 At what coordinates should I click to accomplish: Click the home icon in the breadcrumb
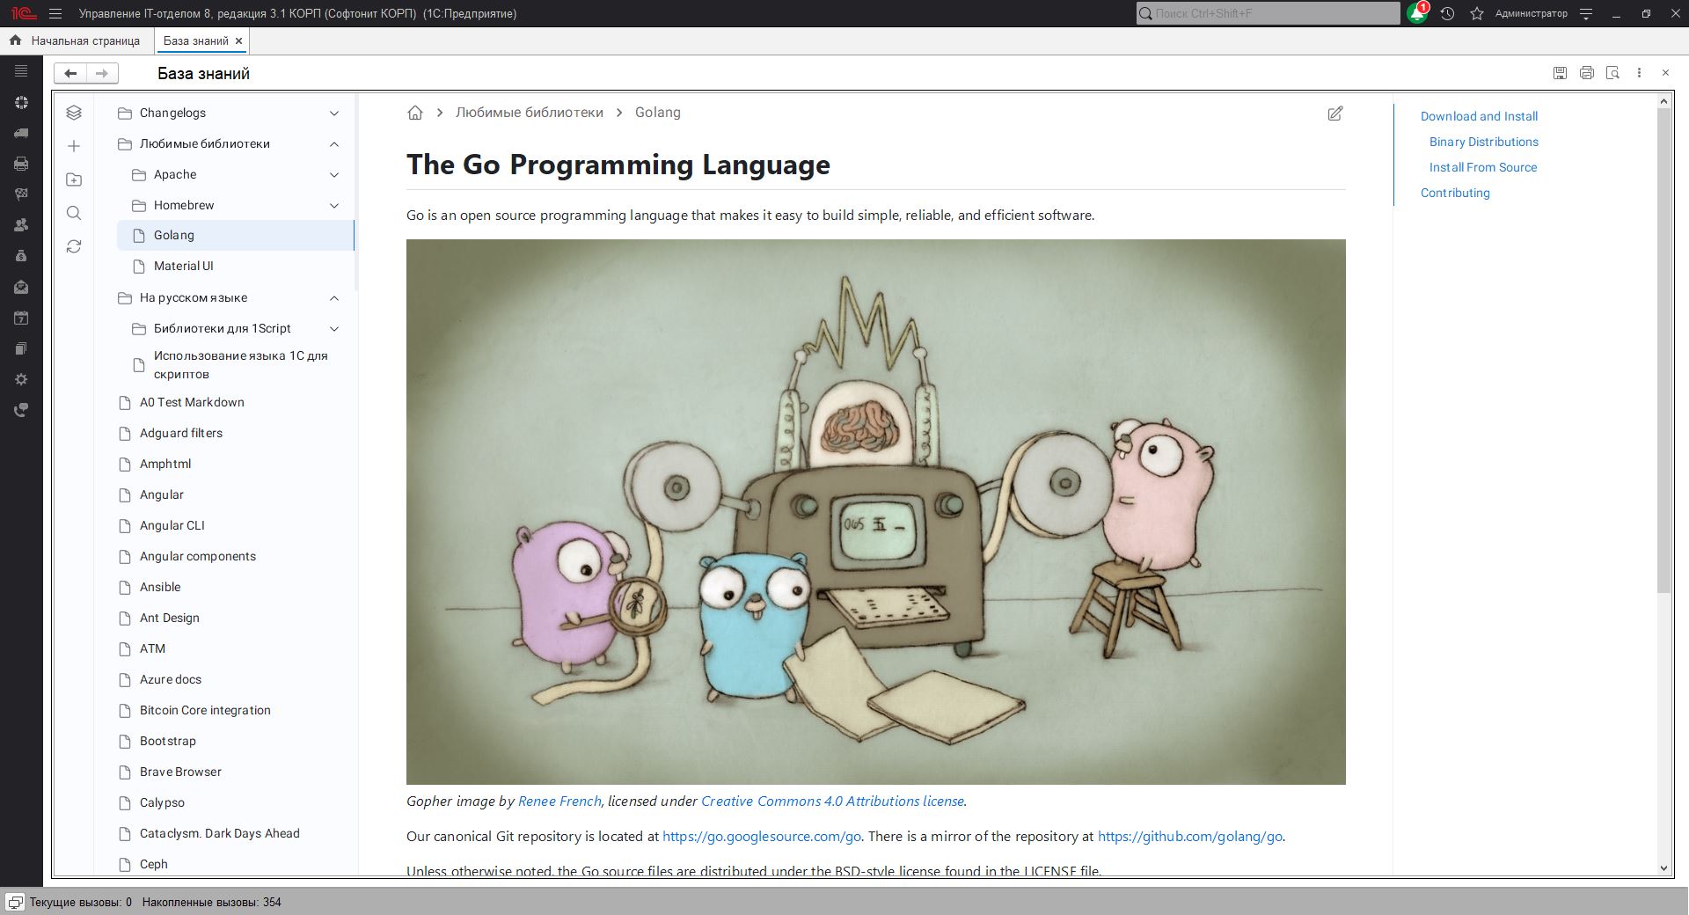(x=415, y=113)
